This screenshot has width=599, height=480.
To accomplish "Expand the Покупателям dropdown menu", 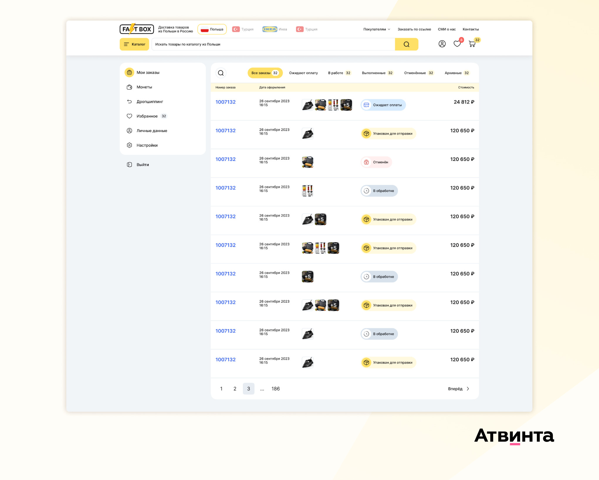I will pos(377,29).
